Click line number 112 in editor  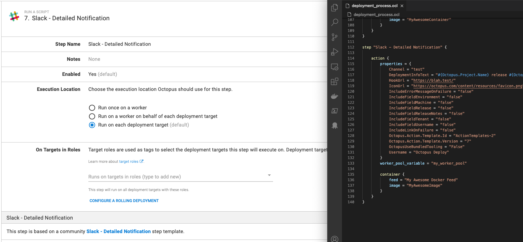(351, 47)
